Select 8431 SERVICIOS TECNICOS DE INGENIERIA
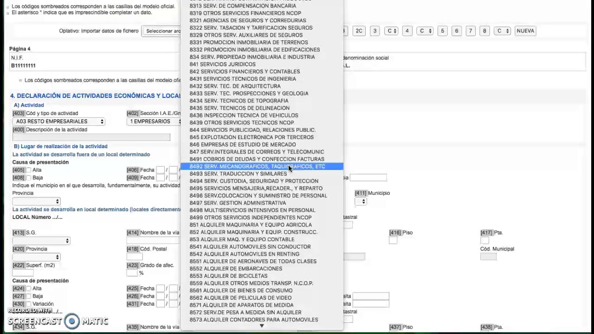Screen dimensions: 594x334 click(x=262, y=79)
